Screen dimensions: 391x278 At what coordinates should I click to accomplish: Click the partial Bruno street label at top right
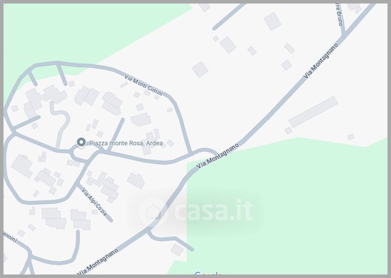pyautogui.click(x=339, y=15)
